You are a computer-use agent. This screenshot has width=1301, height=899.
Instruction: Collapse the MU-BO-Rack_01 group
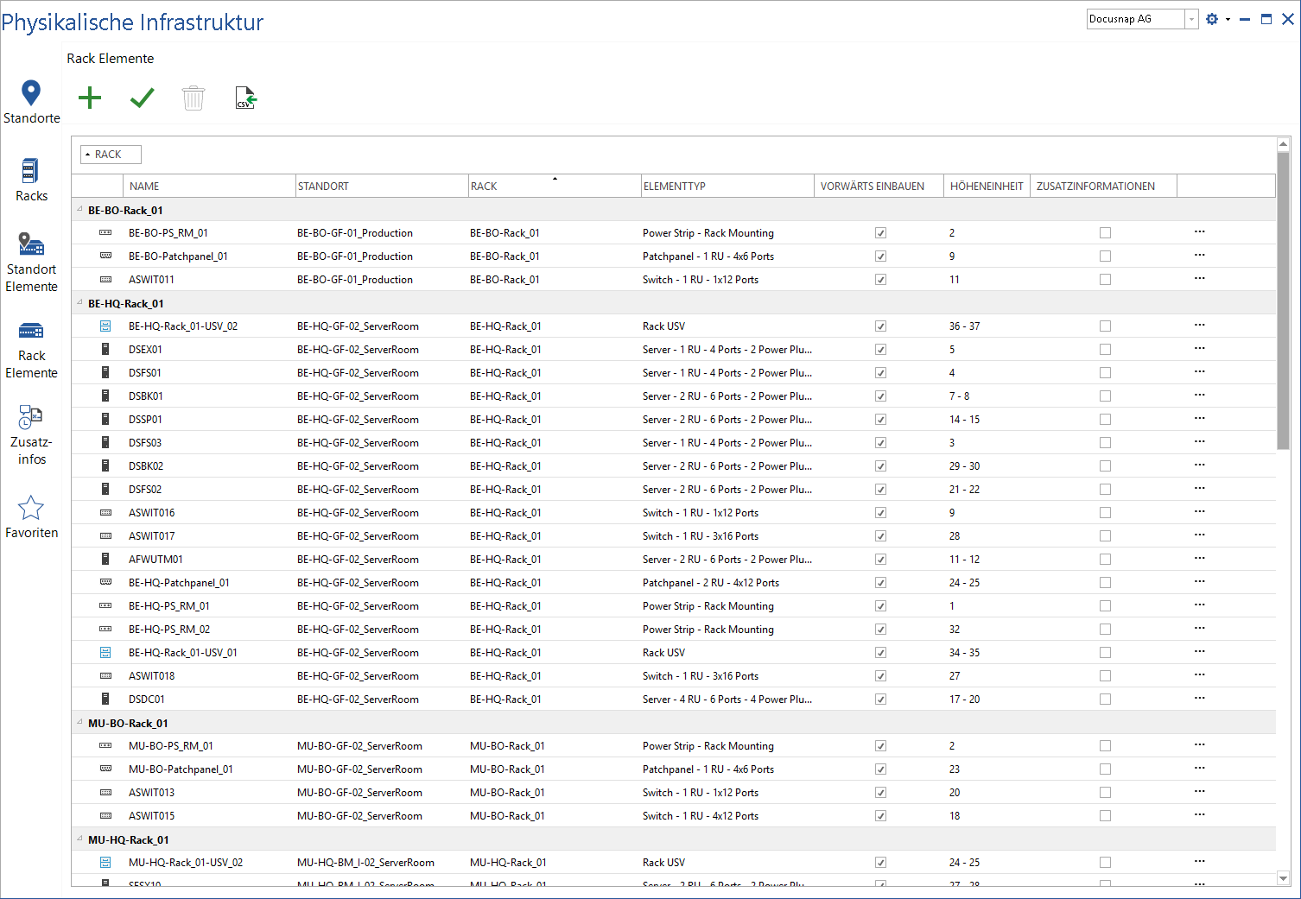tap(80, 722)
